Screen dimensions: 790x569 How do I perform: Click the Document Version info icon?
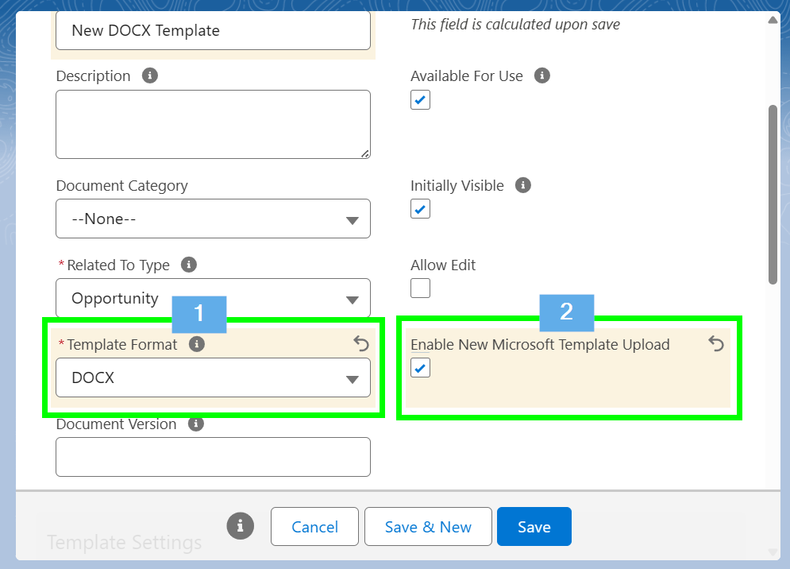(x=195, y=424)
